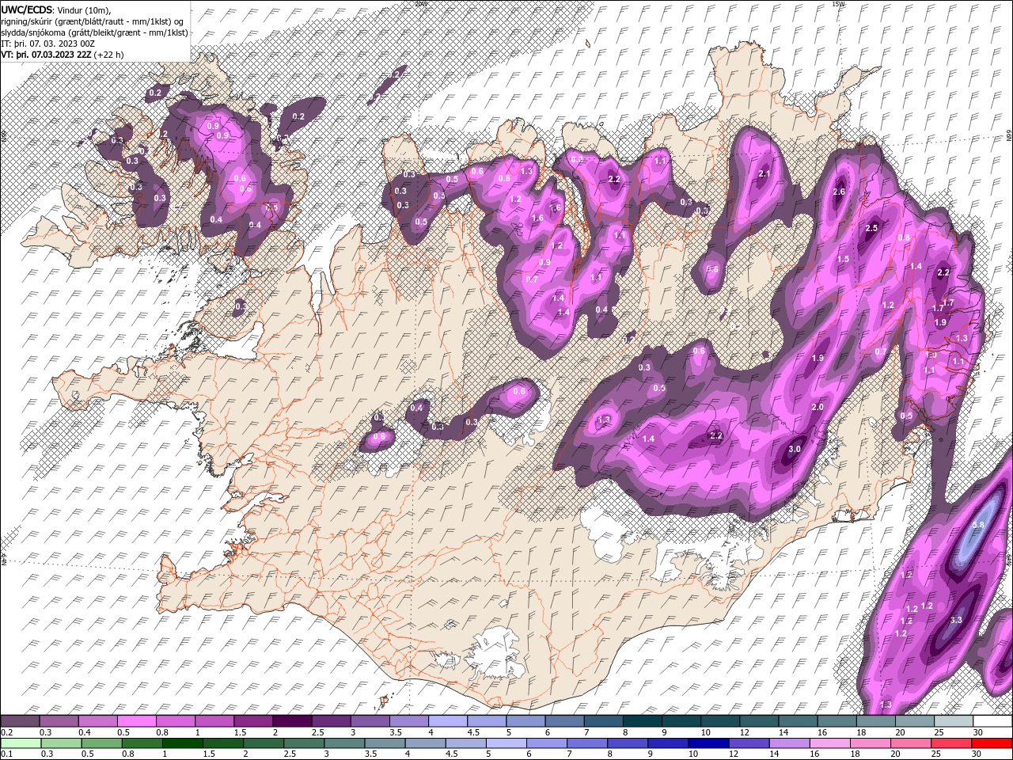Click the 20W longitude label
Viewport: 1013px width, 760px height.
tap(420, 4)
